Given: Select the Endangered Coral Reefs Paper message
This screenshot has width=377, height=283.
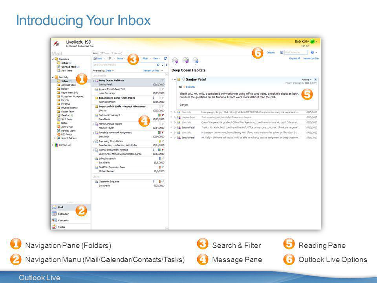Looking at the screenshot, I should [x=128, y=100].
